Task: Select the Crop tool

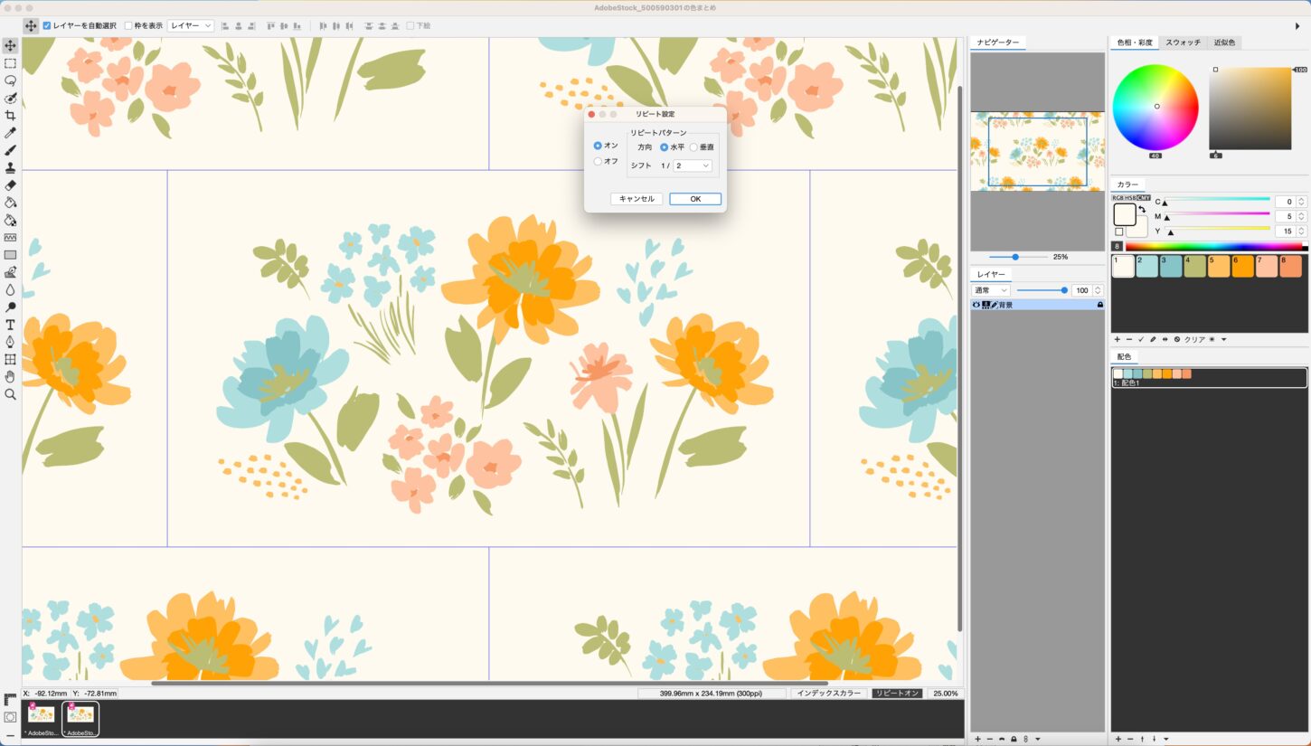Action: click(10, 116)
